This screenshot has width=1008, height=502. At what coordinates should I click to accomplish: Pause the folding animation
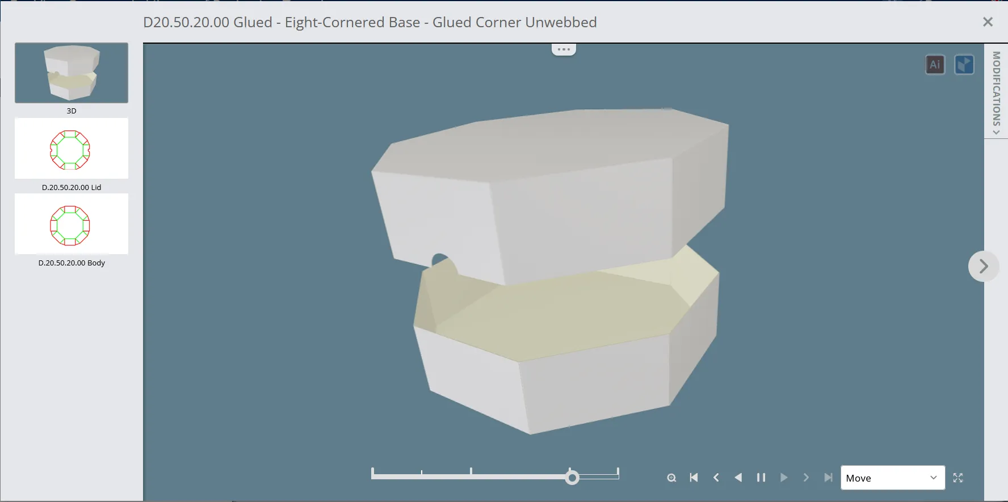pyautogui.click(x=761, y=478)
